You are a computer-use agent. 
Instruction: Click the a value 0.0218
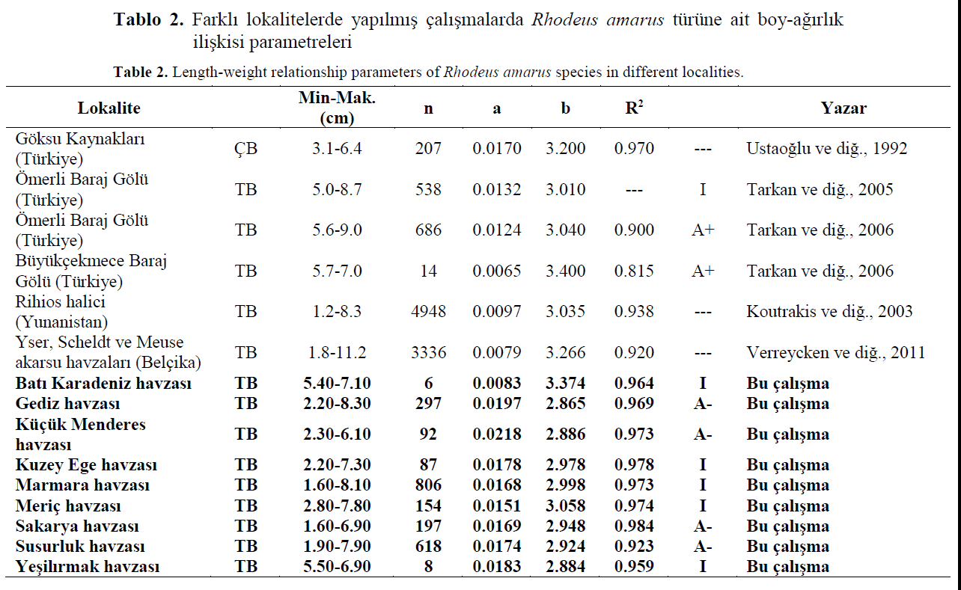click(x=497, y=434)
